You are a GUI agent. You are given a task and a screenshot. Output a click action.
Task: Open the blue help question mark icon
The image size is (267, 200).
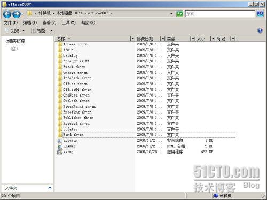(x=260, y=31)
